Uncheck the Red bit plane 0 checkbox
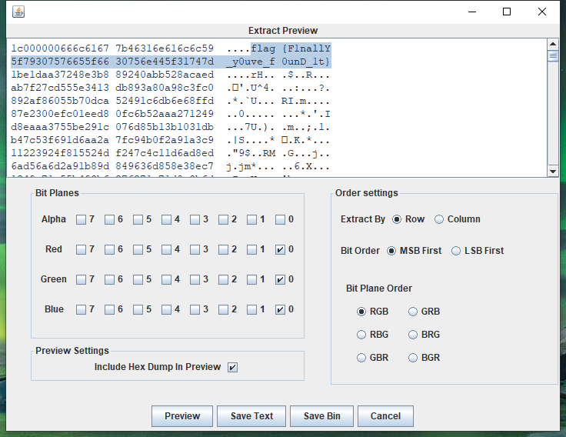Image resolution: width=566 pixels, height=437 pixels. point(280,249)
